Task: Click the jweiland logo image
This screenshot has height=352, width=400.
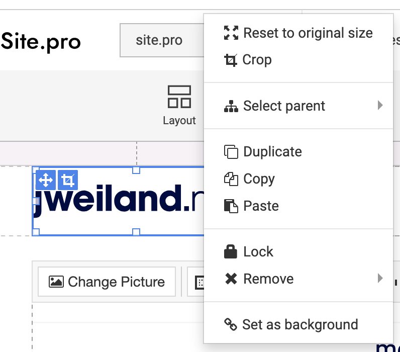Action: 118,201
